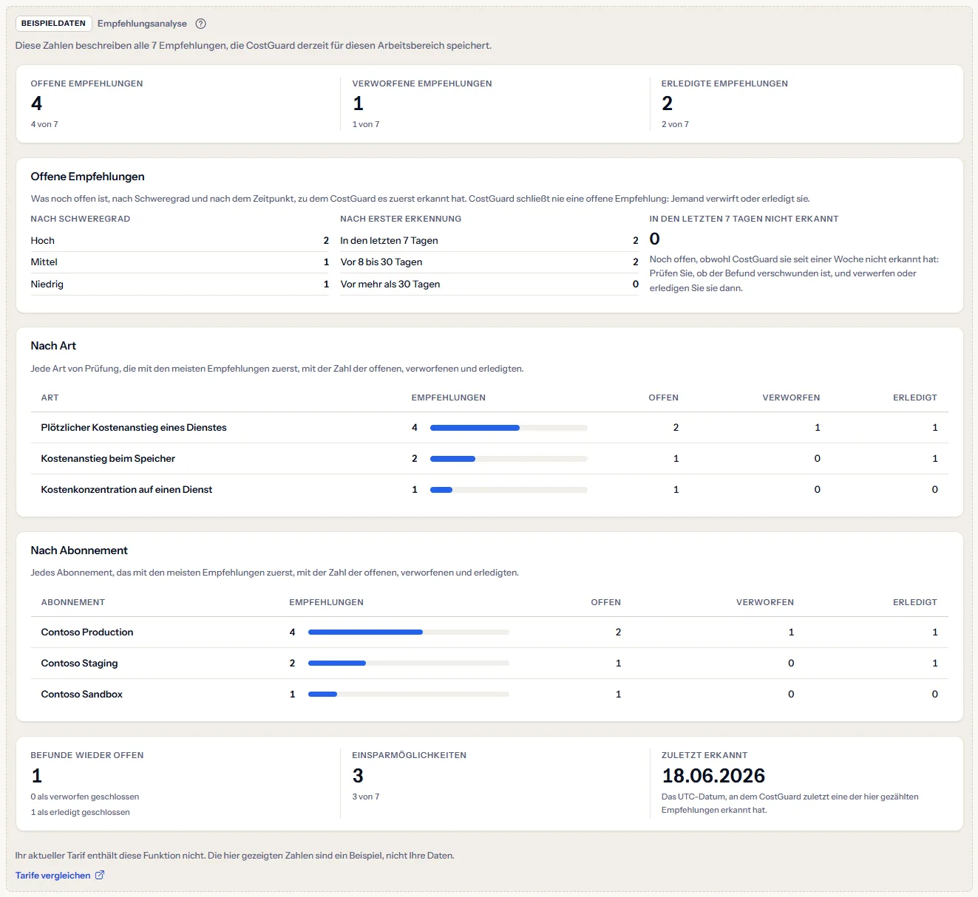
Task: Click the EMPFEHLUNGEN column header in Nach Art
Action: click(449, 398)
